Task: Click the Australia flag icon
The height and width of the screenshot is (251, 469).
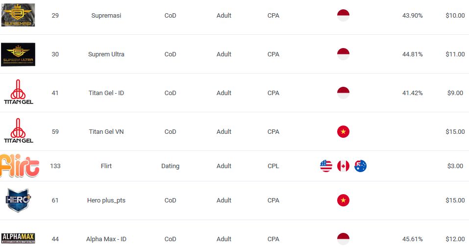Action: pyautogui.click(x=360, y=166)
